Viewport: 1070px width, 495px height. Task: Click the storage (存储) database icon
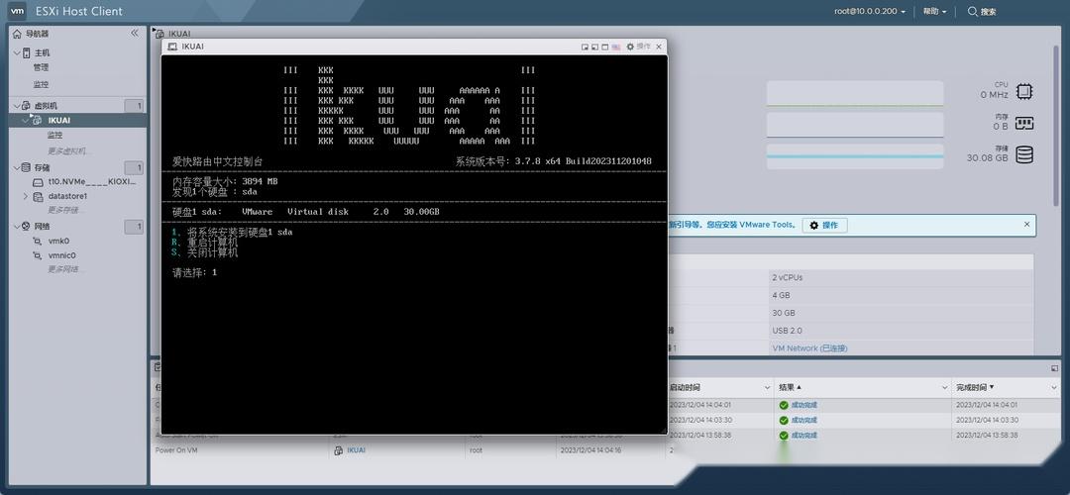tap(27, 167)
